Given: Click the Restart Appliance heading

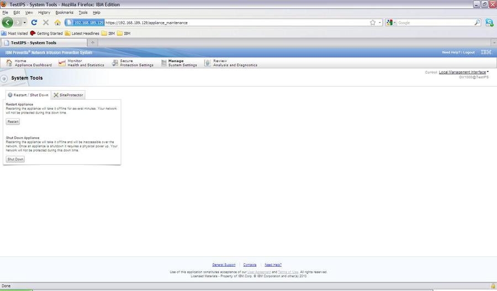Looking at the screenshot, I should [x=19, y=104].
